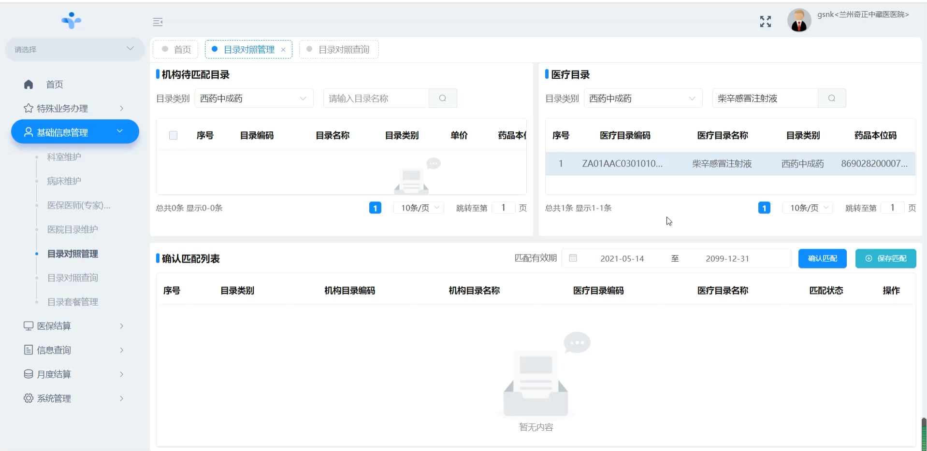Image resolution: width=927 pixels, height=451 pixels.
Task: Click search icon in 医疗目录 panel
Action: [831, 99]
